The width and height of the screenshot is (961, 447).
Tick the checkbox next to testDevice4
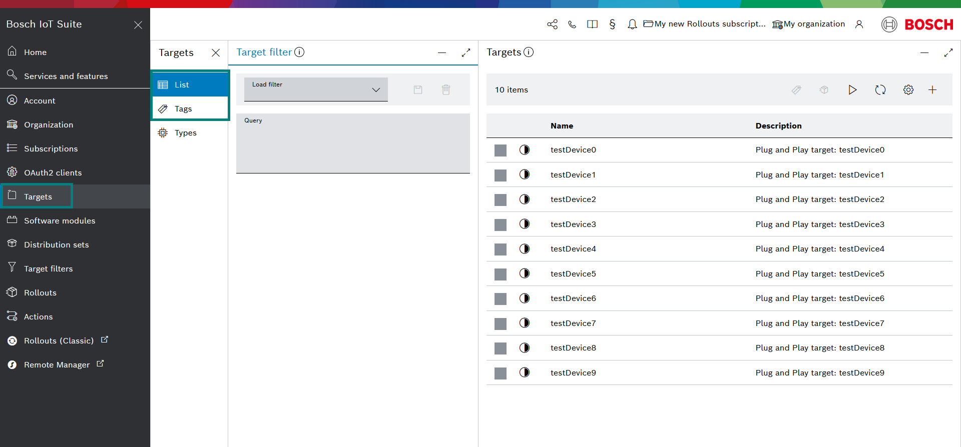(500, 249)
